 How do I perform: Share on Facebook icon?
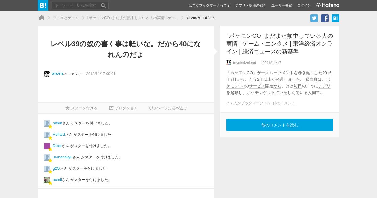tap(325, 18)
